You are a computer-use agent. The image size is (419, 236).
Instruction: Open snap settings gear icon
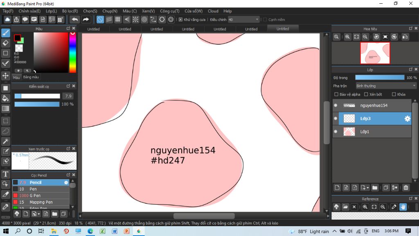171,20
